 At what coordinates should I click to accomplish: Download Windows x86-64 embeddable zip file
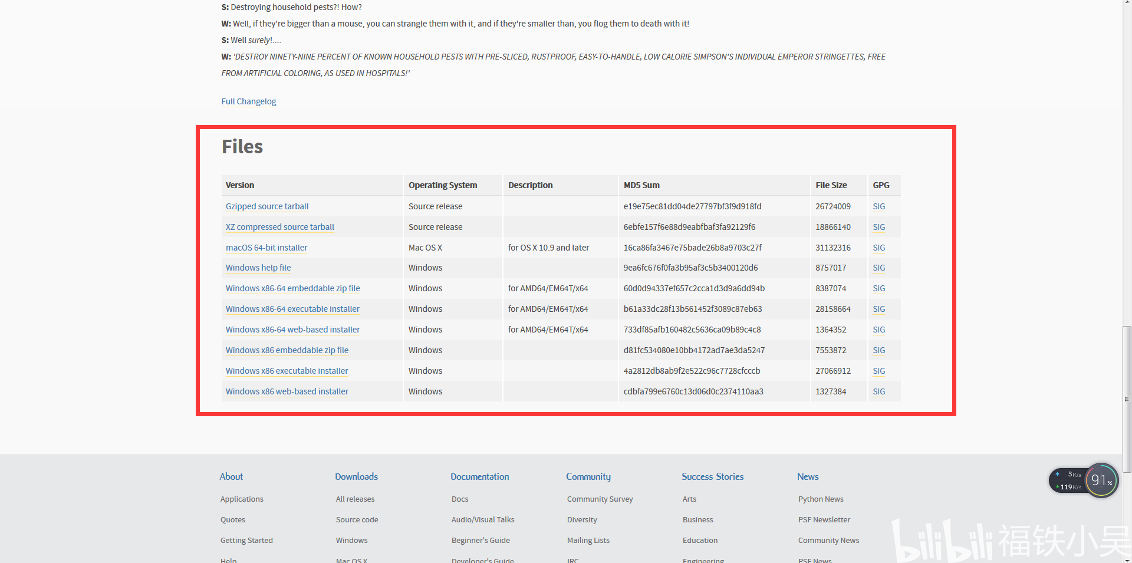coord(293,288)
